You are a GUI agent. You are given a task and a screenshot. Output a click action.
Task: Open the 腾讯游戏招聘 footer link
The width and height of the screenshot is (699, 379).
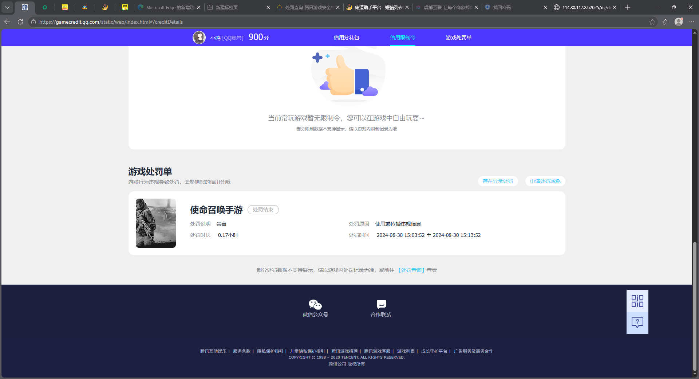(344, 351)
